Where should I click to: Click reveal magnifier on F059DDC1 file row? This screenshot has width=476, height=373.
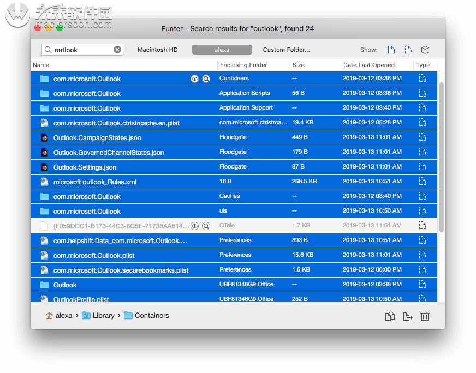206,226
